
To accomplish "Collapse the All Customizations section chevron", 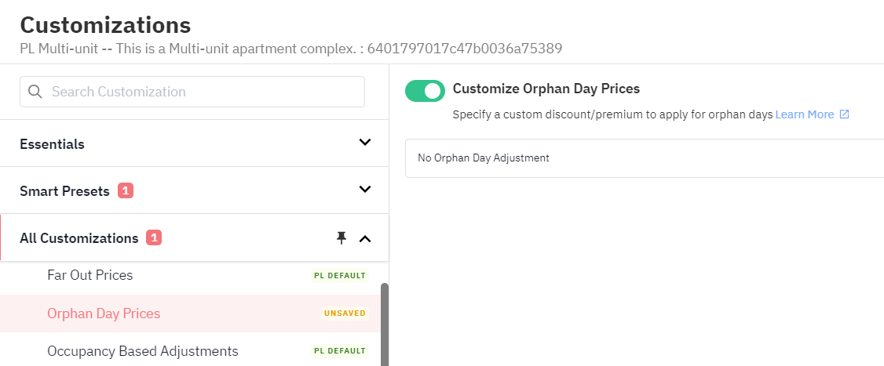I will (x=365, y=239).
